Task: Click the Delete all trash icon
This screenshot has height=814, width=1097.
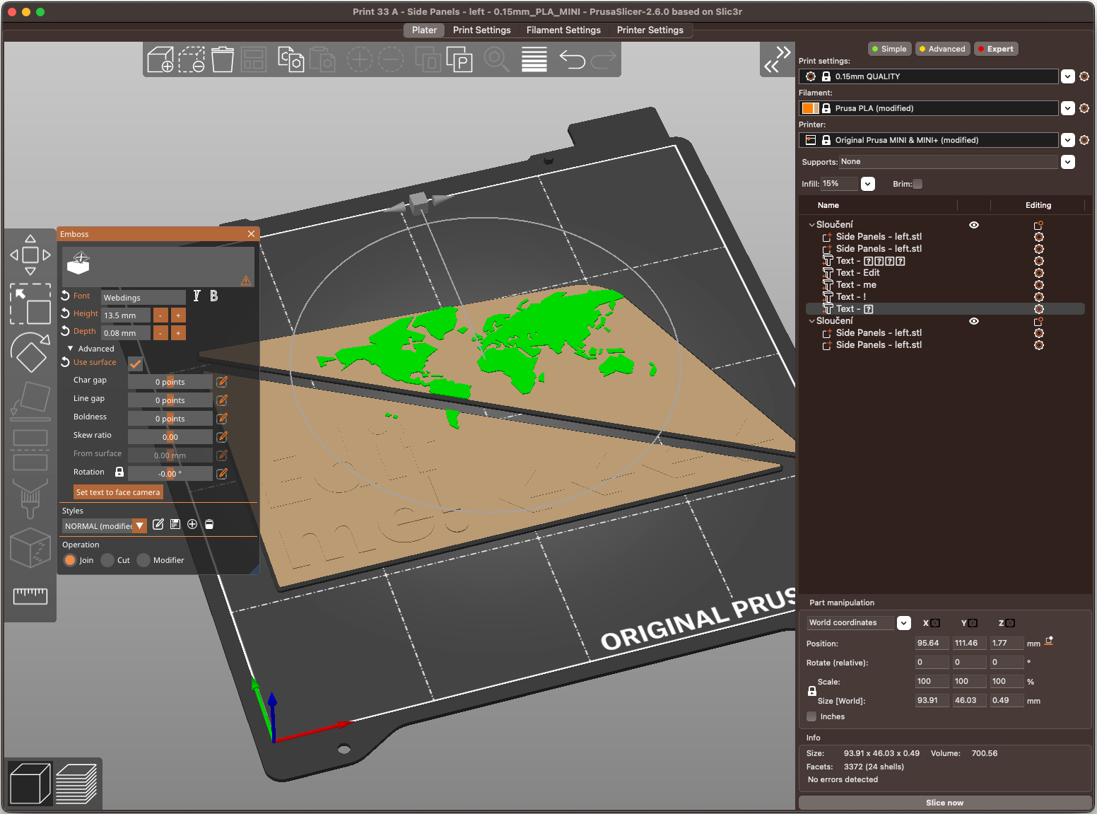Action: click(222, 59)
